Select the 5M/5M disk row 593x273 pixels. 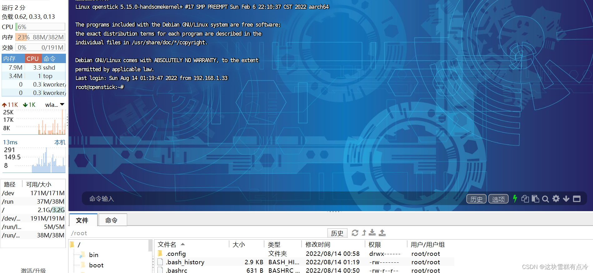[33, 227]
